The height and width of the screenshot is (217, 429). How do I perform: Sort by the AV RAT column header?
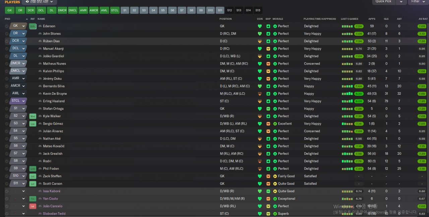(x=423, y=19)
